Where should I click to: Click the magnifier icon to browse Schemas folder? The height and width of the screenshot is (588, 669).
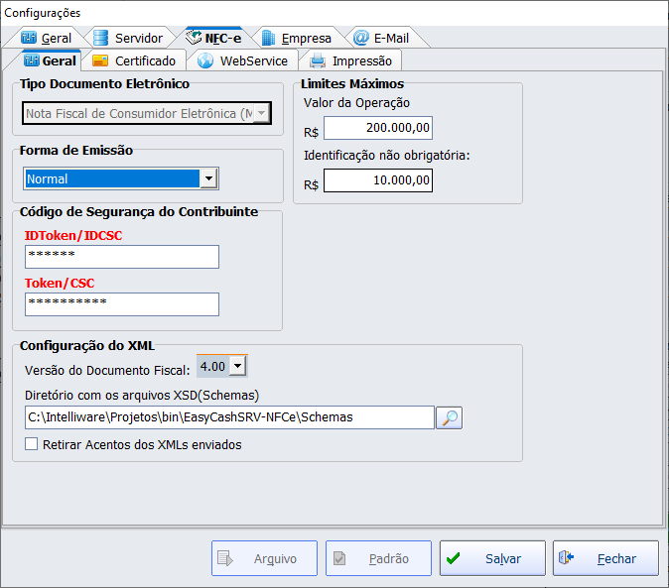coord(450,417)
